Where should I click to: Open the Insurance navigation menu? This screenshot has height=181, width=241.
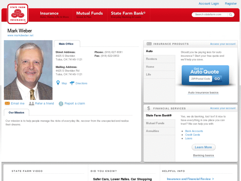pyautogui.click(x=54, y=15)
